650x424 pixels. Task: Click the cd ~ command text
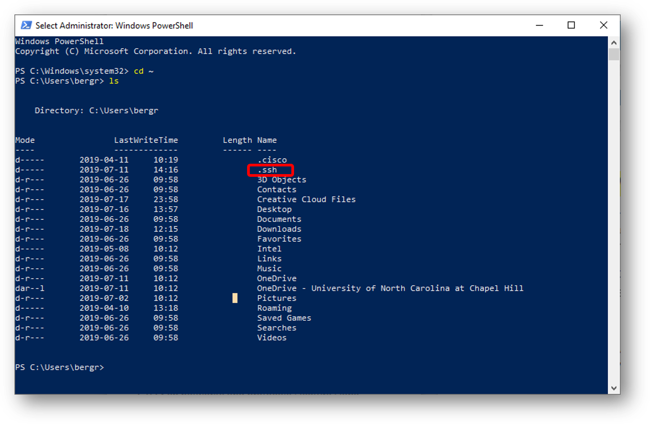pos(144,71)
